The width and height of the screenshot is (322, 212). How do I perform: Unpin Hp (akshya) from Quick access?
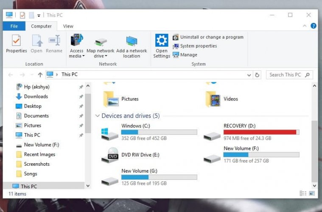[x=81, y=87]
